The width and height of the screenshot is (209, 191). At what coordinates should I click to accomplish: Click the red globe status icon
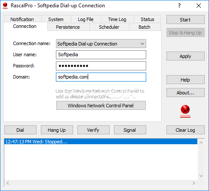(x=185, y=111)
